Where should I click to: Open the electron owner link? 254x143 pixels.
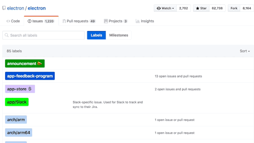coord(16,8)
